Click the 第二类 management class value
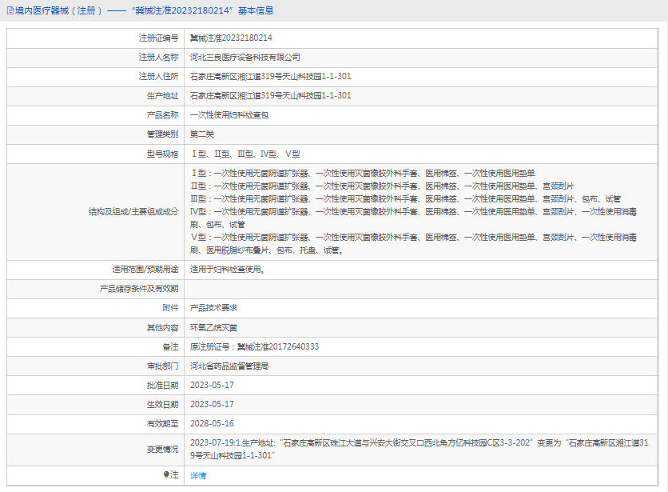Image resolution: width=668 pixels, height=492 pixels. pos(202,134)
